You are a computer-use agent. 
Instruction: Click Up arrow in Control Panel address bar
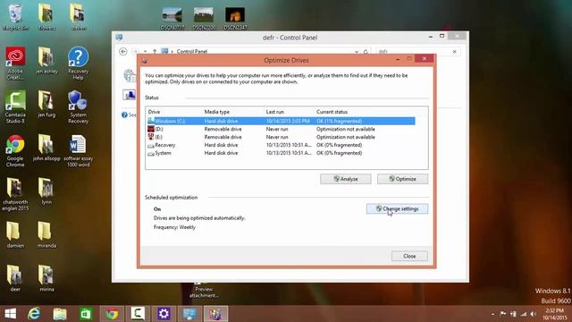coord(155,52)
